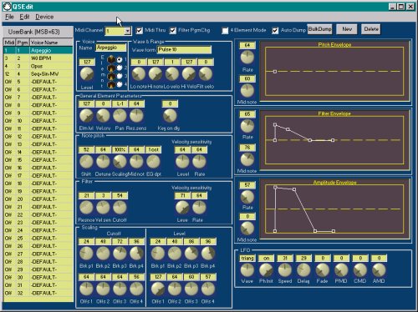418x312 pixels.
Task: Enable the 4 Element Mode checkbox
Action: [x=225, y=30]
